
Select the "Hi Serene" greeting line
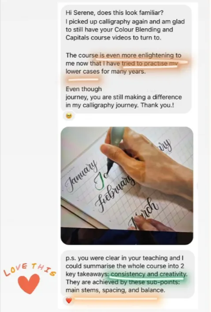(115, 13)
